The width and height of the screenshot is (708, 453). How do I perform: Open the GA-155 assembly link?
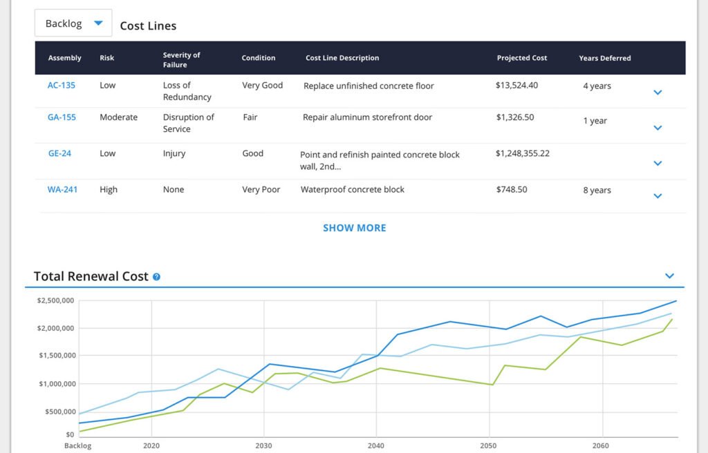[x=62, y=117]
